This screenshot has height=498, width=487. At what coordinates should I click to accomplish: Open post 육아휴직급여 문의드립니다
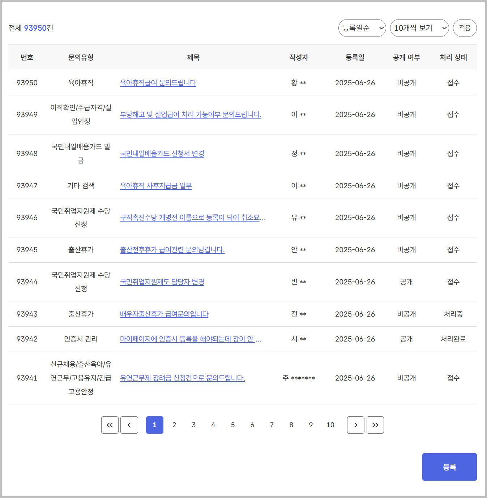158,83
